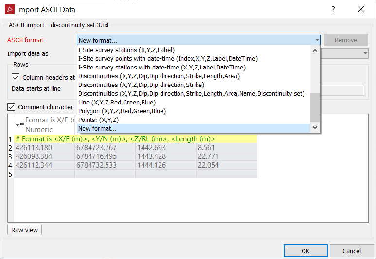Click the format list scrollbar thumb

coord(315,107)
